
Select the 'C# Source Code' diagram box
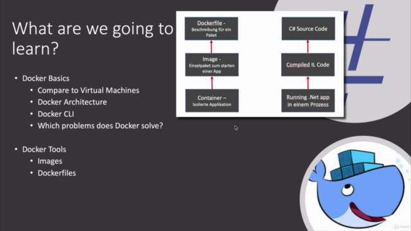[x=308, y=29]
